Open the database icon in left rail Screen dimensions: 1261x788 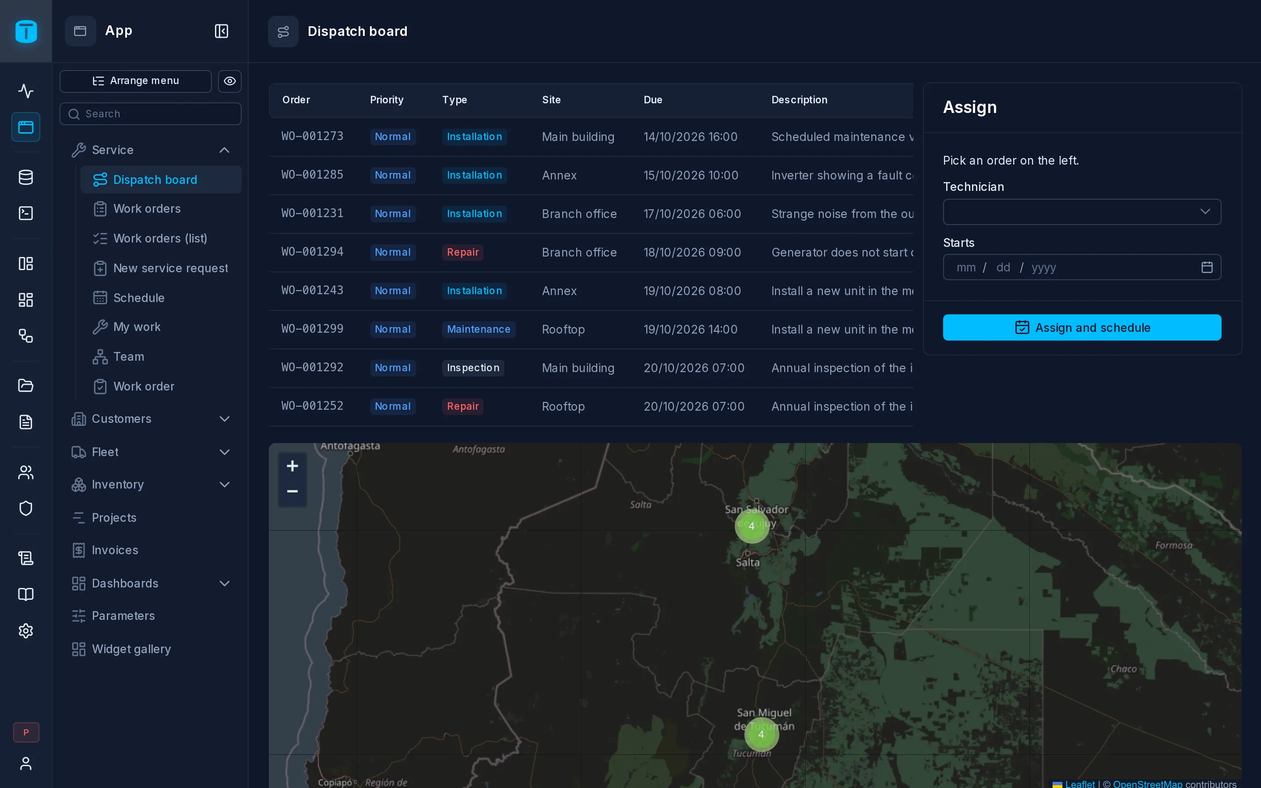coord(25,177)
